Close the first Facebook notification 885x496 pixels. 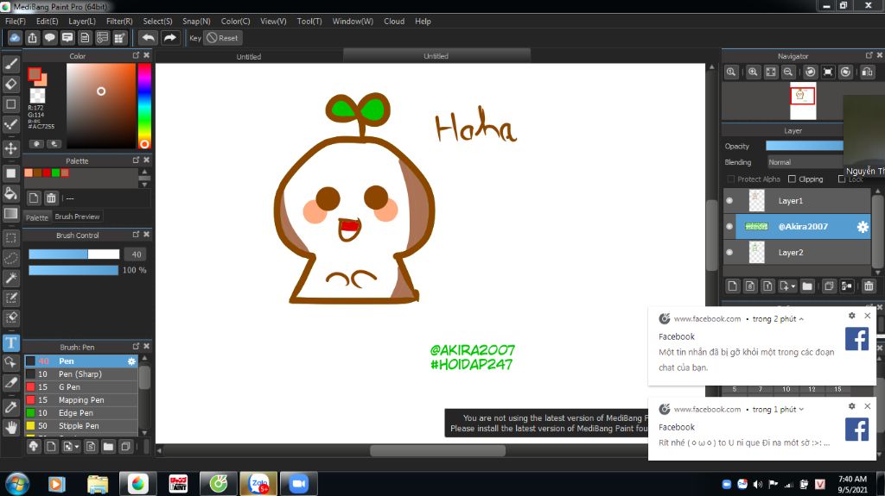[x=868, y=316]
